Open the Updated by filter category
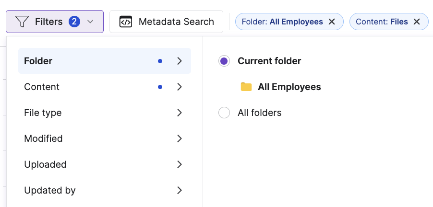This screenshot has width=433, height=207. tap(50, 190)
